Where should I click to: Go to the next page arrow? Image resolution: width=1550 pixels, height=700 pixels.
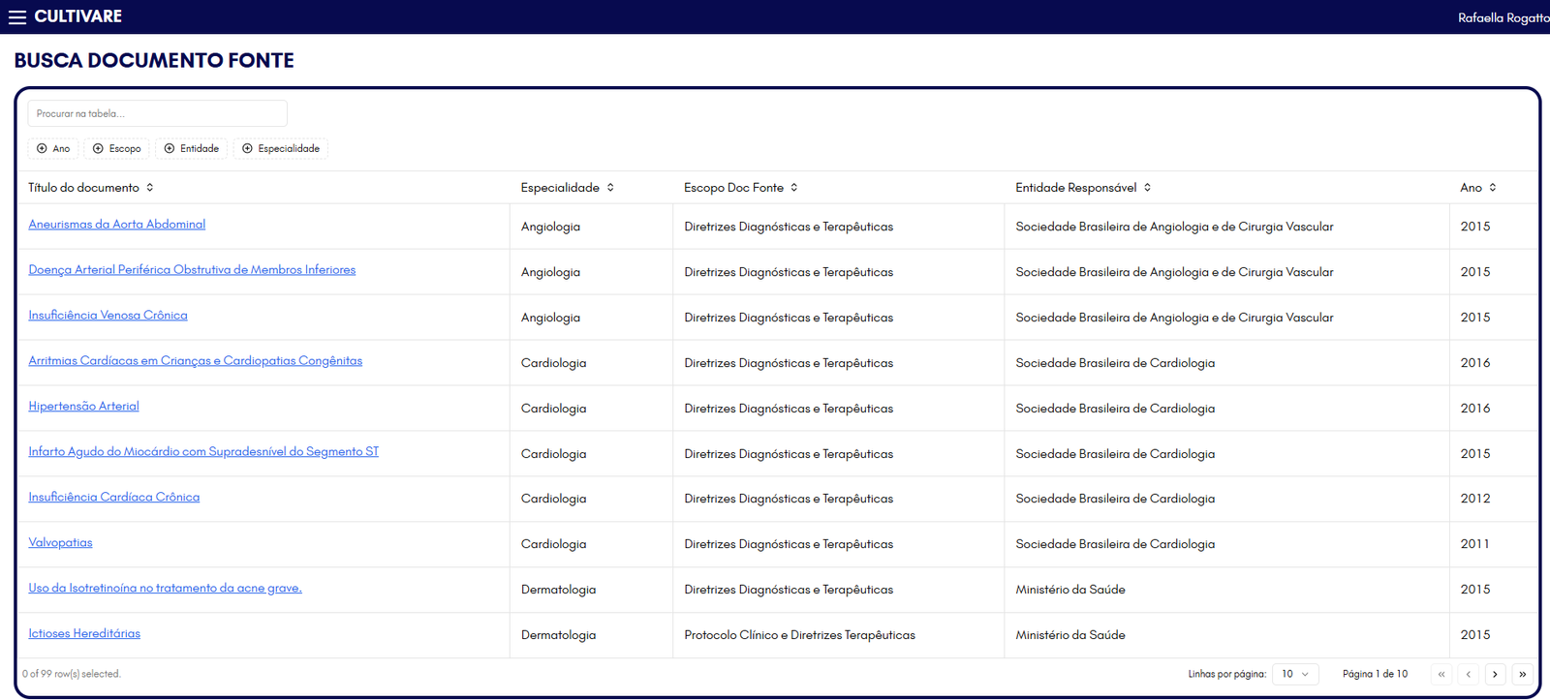click(x=1495, y=674)
